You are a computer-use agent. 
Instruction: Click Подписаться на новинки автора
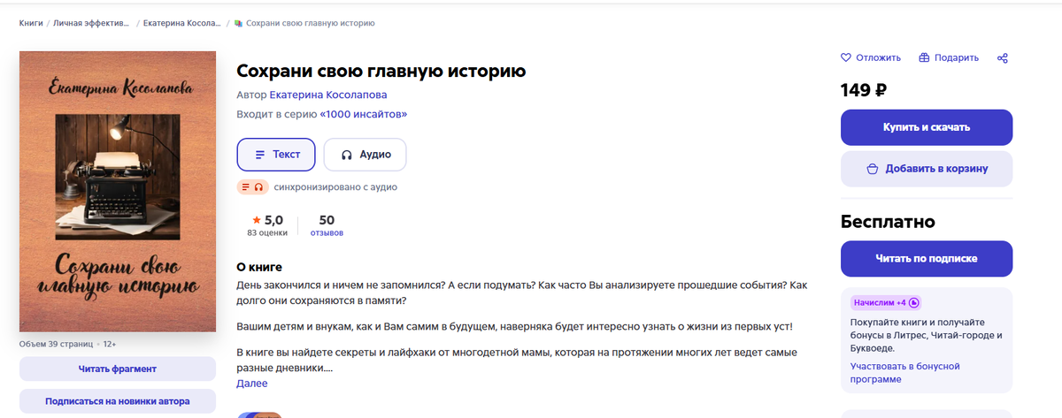coord(118,401)
